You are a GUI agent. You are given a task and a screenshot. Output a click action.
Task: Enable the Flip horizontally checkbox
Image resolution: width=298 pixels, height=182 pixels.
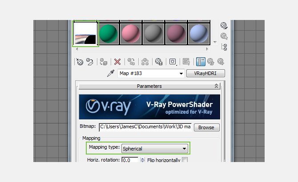click(185, 160)
